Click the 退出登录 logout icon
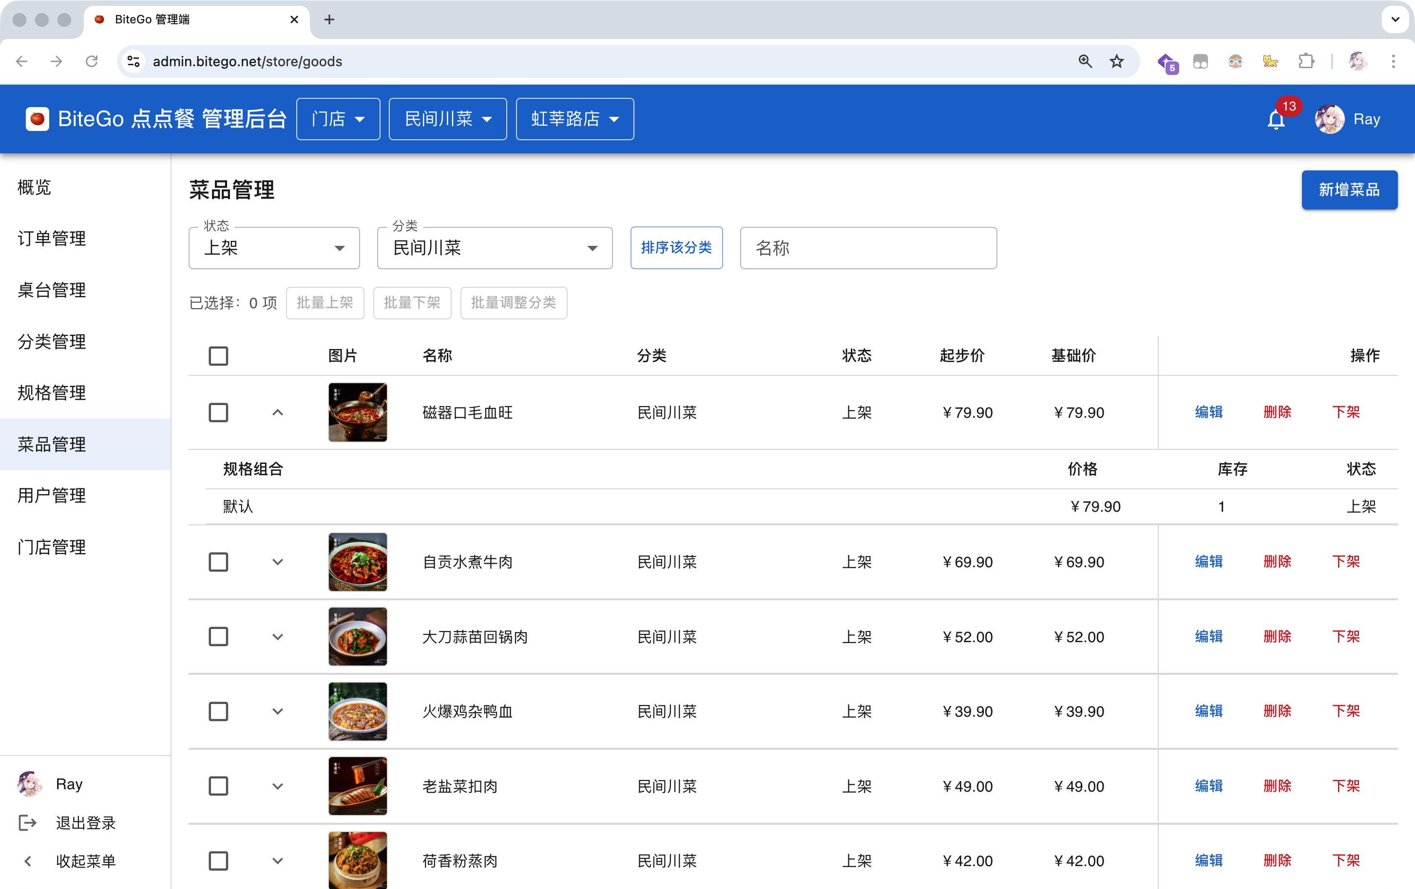This screenshot has height=889, width=1415. coord(27,823)
